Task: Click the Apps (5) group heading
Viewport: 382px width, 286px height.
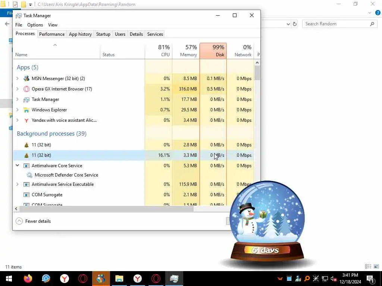Action: pyautogui.click(x=28, y=67)
